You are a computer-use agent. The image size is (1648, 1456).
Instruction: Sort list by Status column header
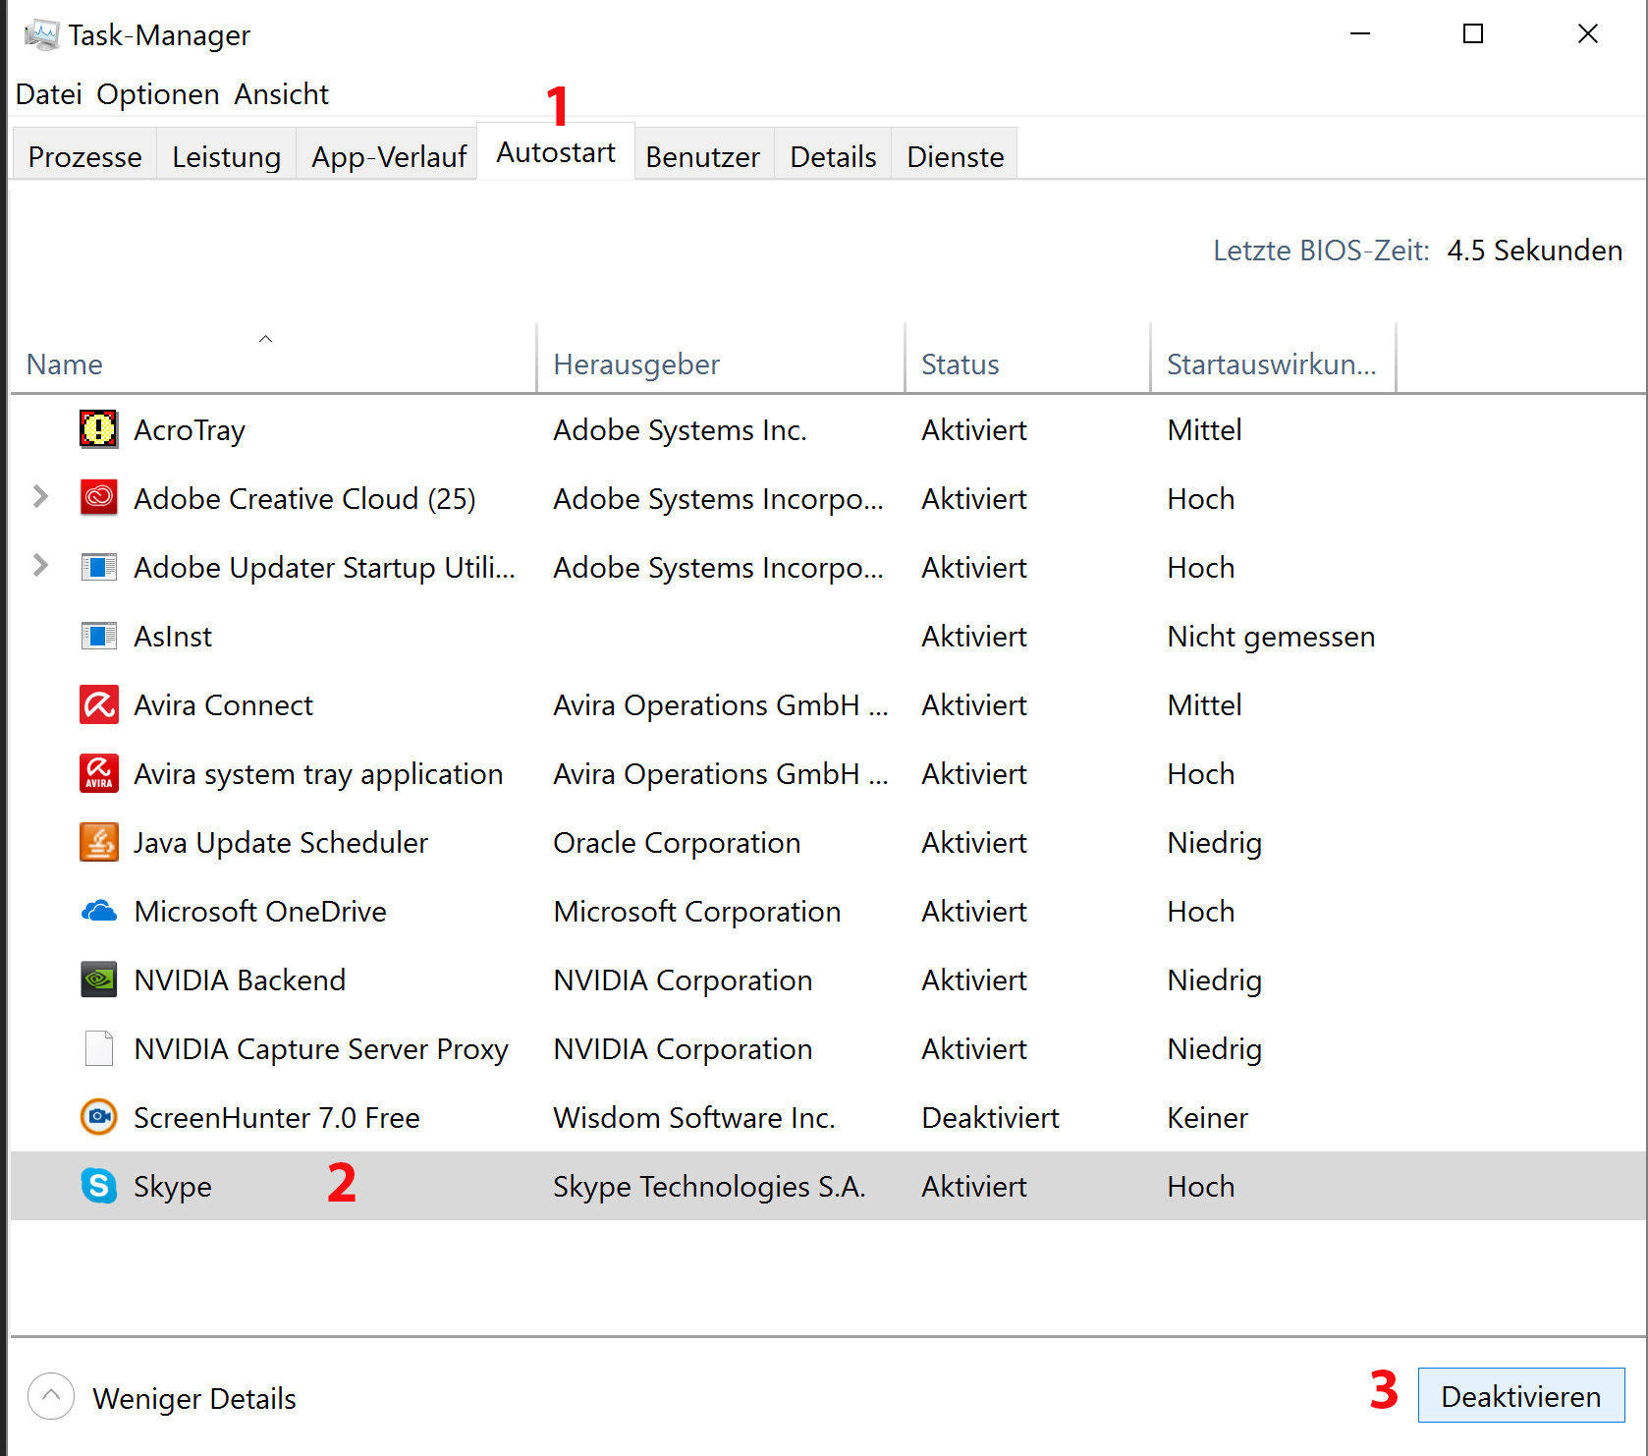pos(960,364)
